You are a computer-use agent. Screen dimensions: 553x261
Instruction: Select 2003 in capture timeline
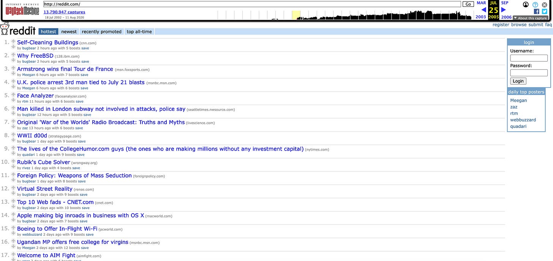[481, 17]
